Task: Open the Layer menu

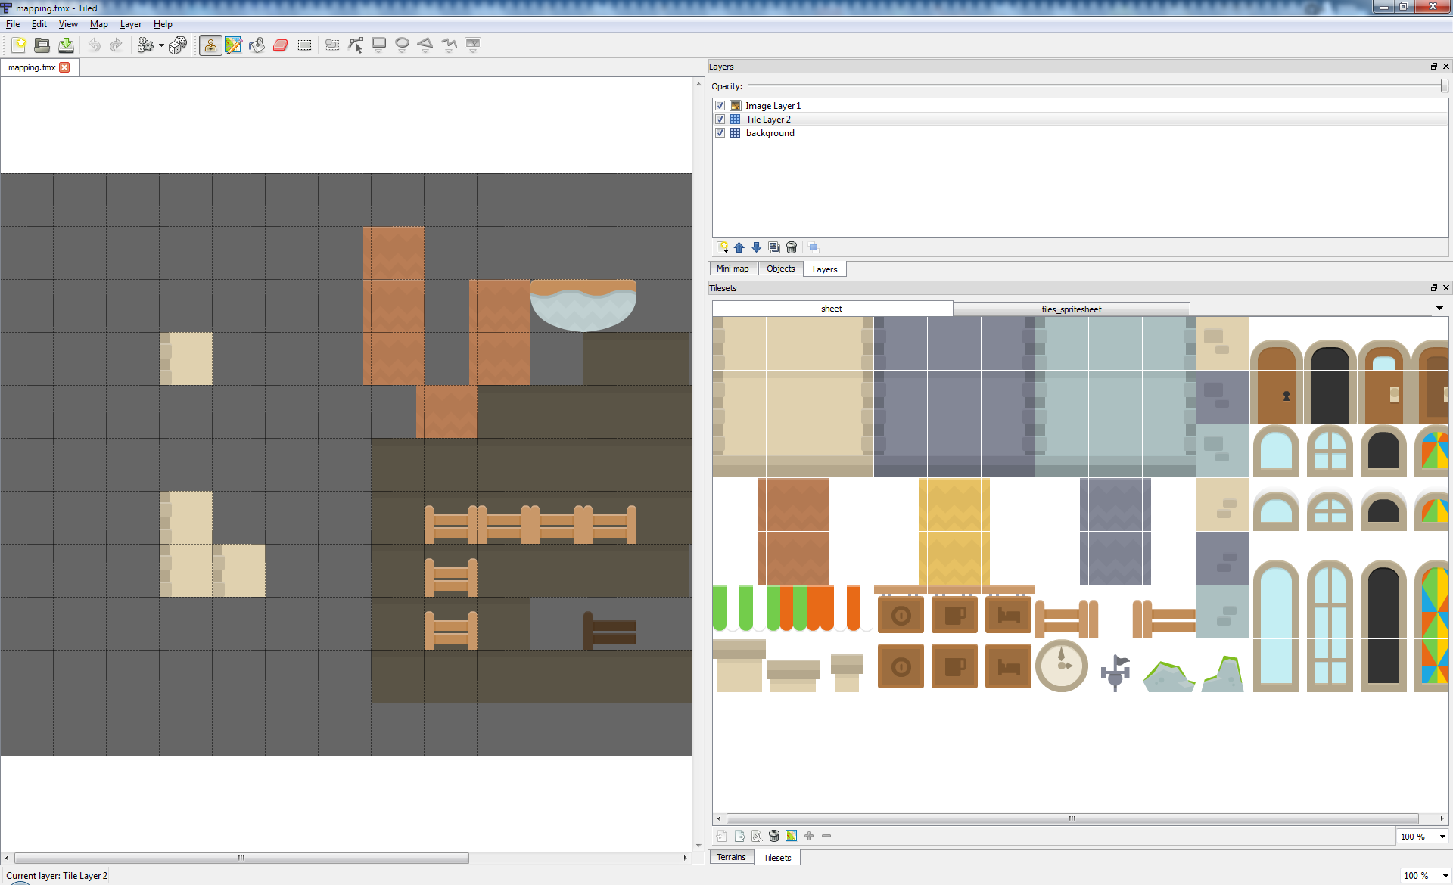Action: click(x=131, y=24)
